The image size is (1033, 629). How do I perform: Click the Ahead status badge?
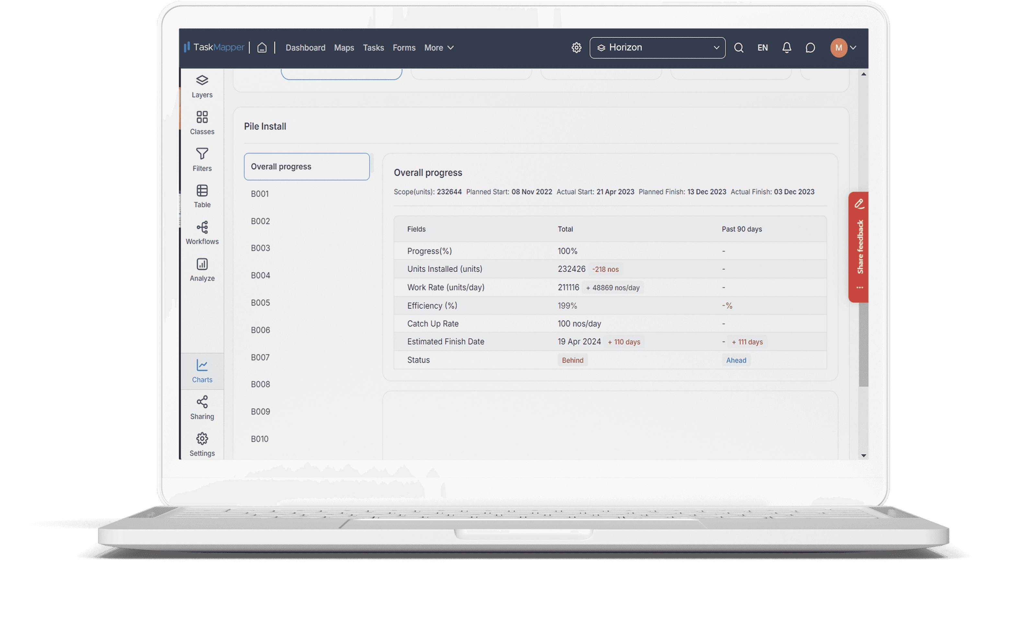tap(736, 360)
